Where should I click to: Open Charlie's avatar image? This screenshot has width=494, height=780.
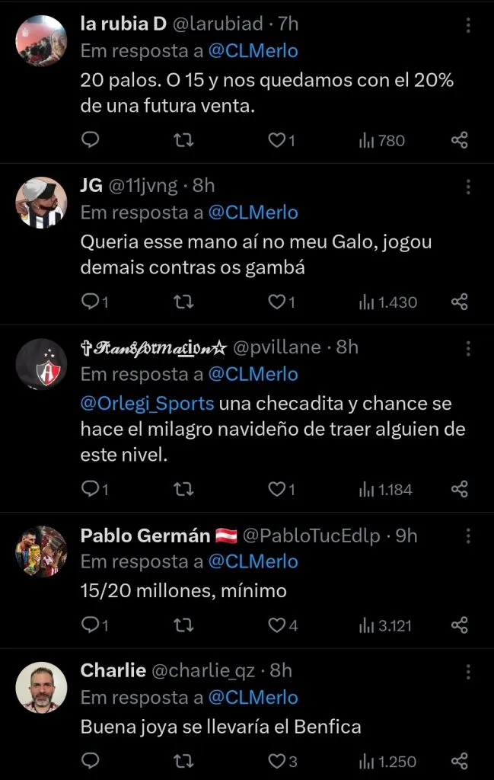[x=41, y=688]
